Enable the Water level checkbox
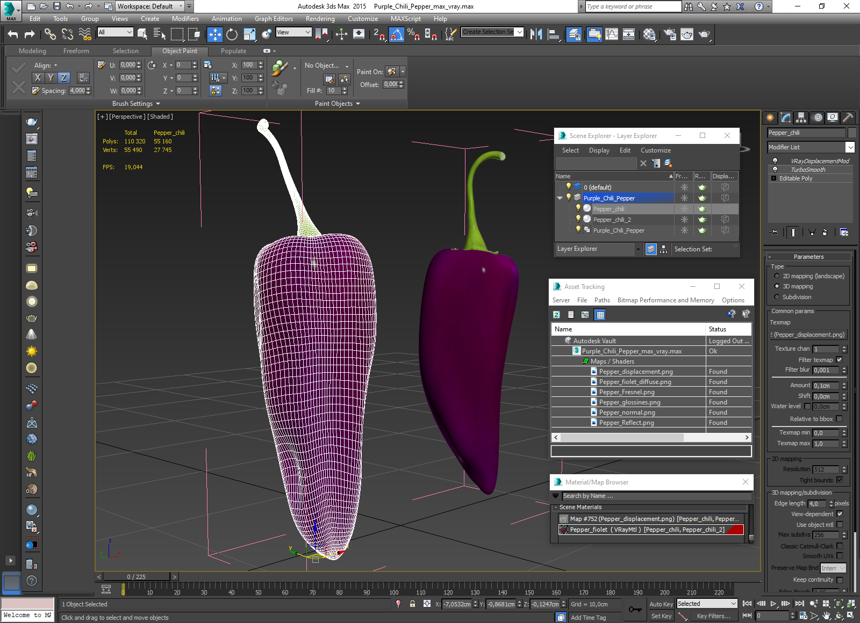Viewport: 860px width, 623px height. pyautogui.click(x=807, y=406)
